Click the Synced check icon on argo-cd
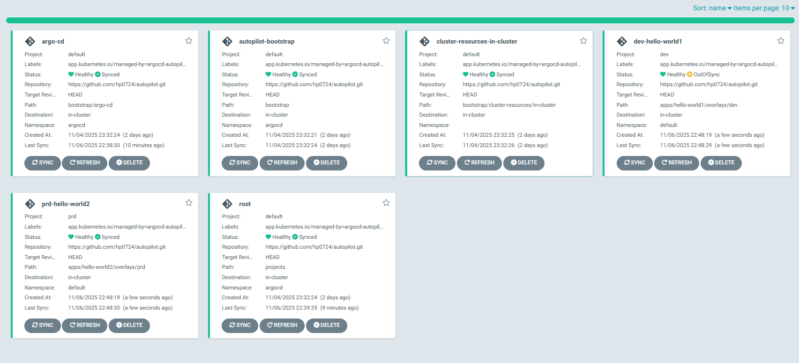Image resolution: width=799 pixels, height=363 pixels. [x=98, y=74]
